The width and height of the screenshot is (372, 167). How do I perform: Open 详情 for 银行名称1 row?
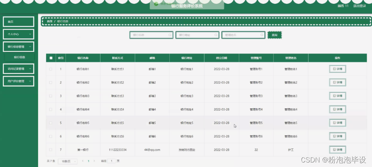tap(338, 69)
